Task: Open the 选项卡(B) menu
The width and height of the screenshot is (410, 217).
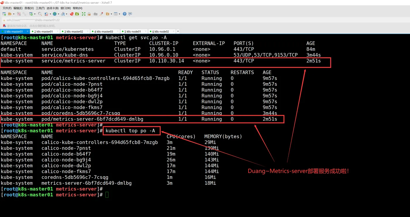Action: (53, 8)
